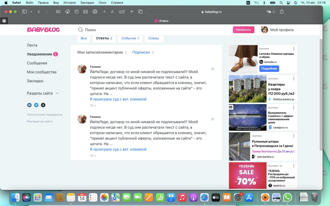Select the Подписки filter link
The width and height of the screenshot is (330, 206).
(141, 52)
